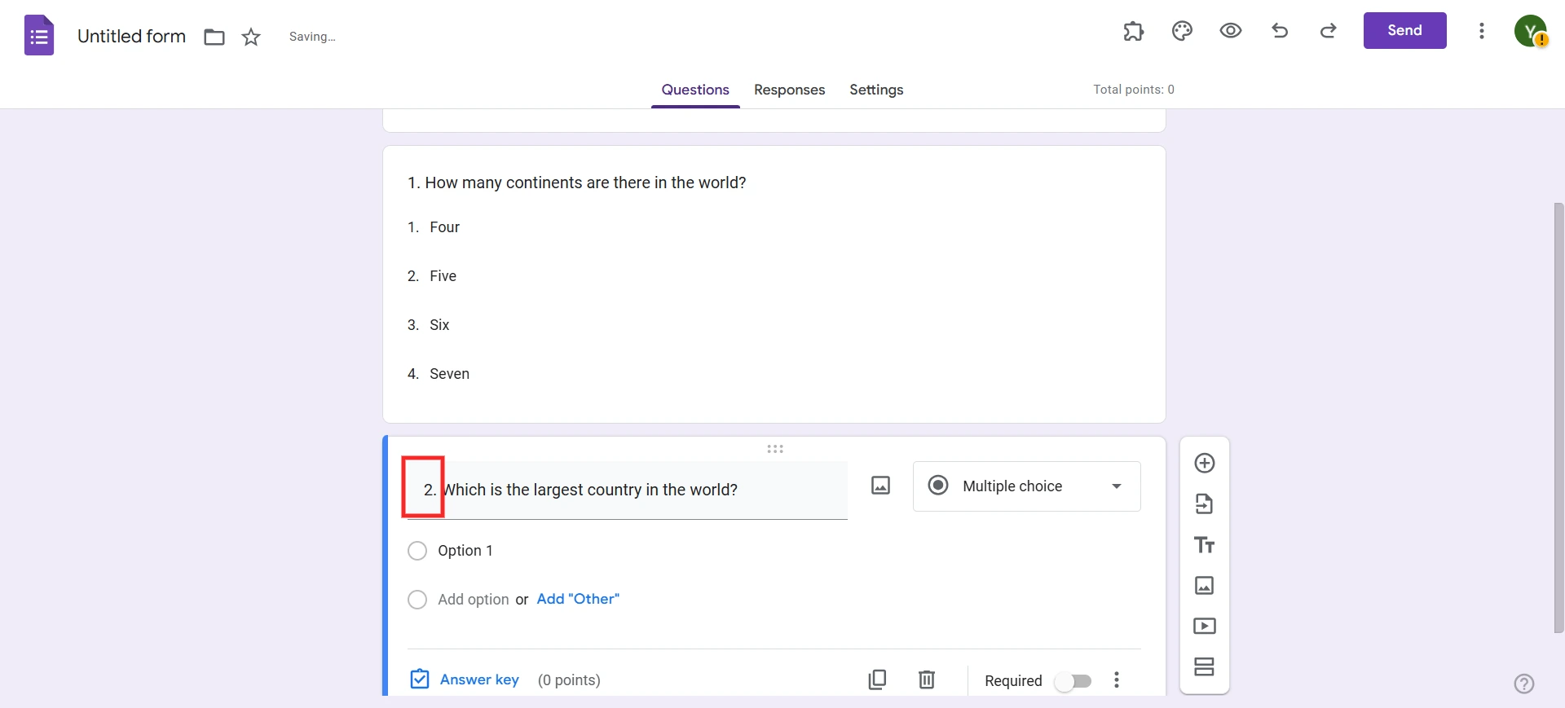This screenshot has width=1565, height=708.
Task: Add image from the side toolbar
Action: pos(1205,586)
